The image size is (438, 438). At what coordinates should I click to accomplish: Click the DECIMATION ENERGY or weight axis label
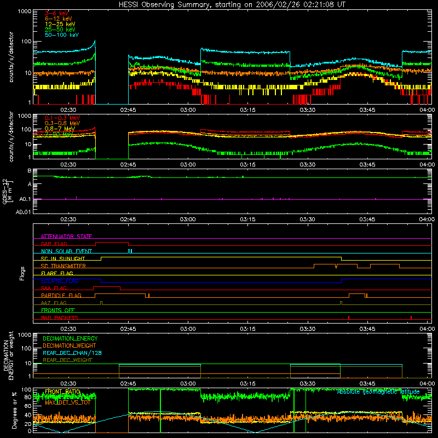(8, 355)
